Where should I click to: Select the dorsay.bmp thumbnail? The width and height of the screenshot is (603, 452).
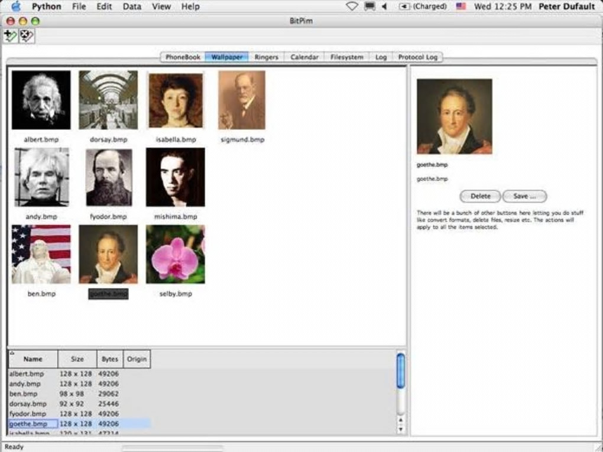108,100
